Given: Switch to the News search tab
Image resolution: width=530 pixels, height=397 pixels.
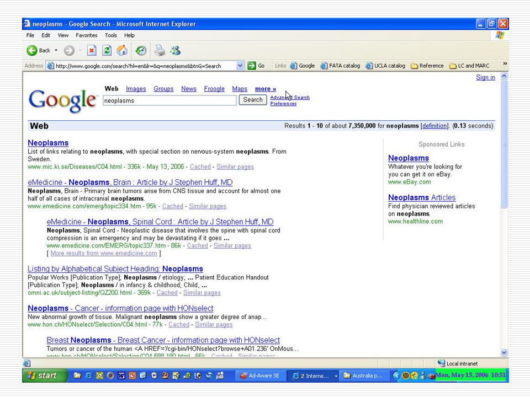Looking at the screenshot, I should click(189, 89).
